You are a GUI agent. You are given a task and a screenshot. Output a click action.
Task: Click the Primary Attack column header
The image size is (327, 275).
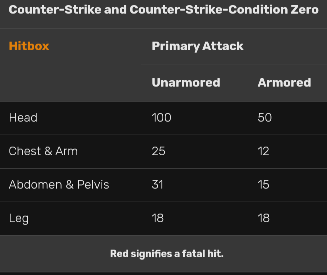pos(197,46)
